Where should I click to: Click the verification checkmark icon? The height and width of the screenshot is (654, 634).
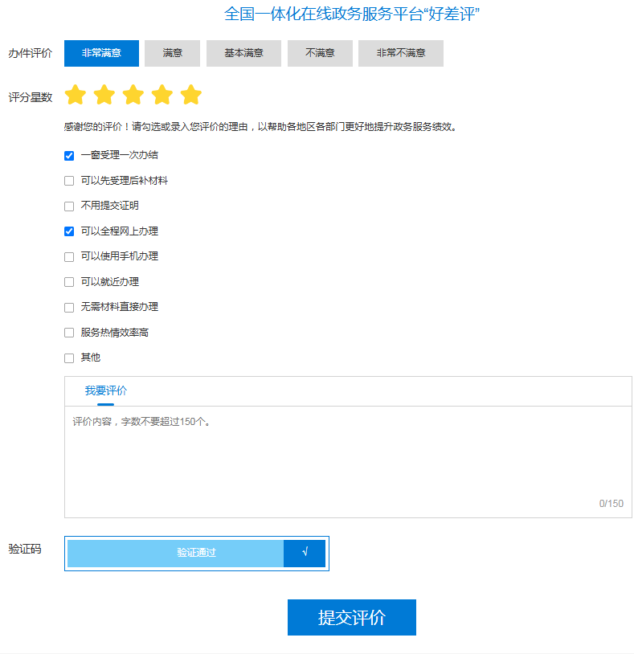tap(305, 553)
